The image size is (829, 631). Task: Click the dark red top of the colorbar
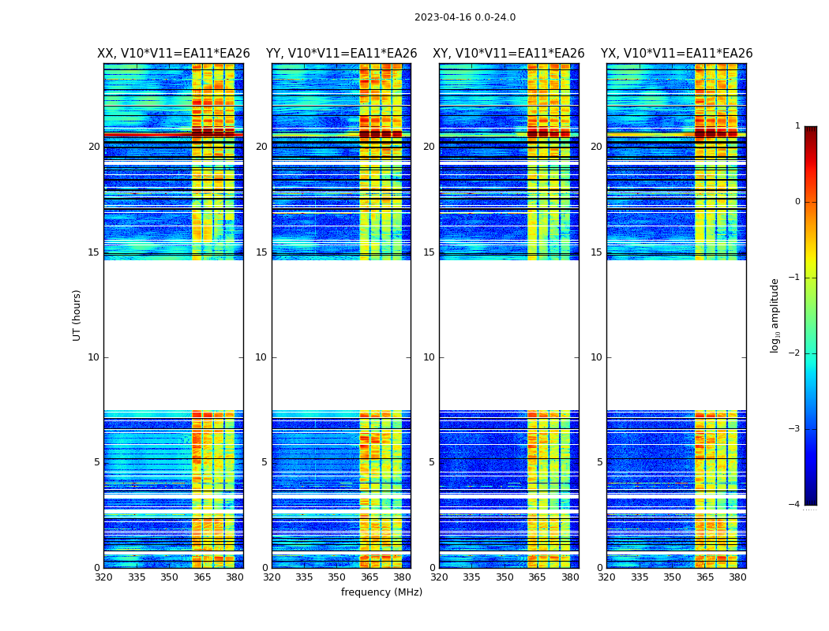pyautogui.click(x=810, y=131)
